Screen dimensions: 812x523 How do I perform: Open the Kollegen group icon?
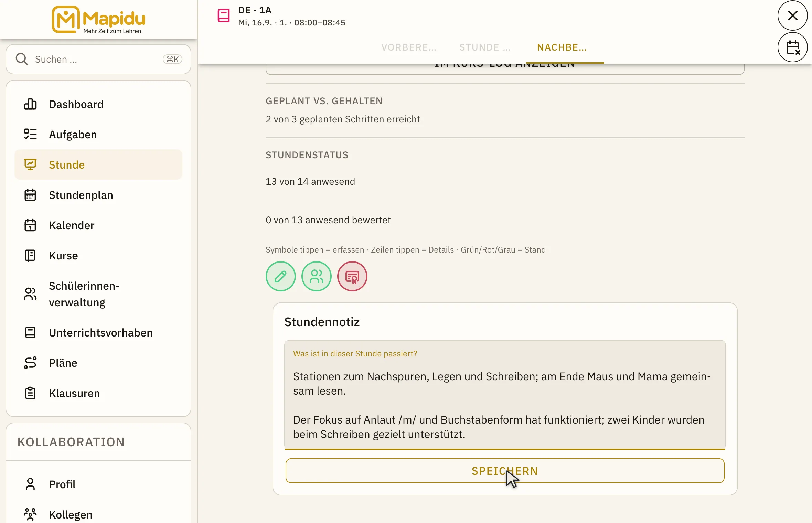coord(30,514)
